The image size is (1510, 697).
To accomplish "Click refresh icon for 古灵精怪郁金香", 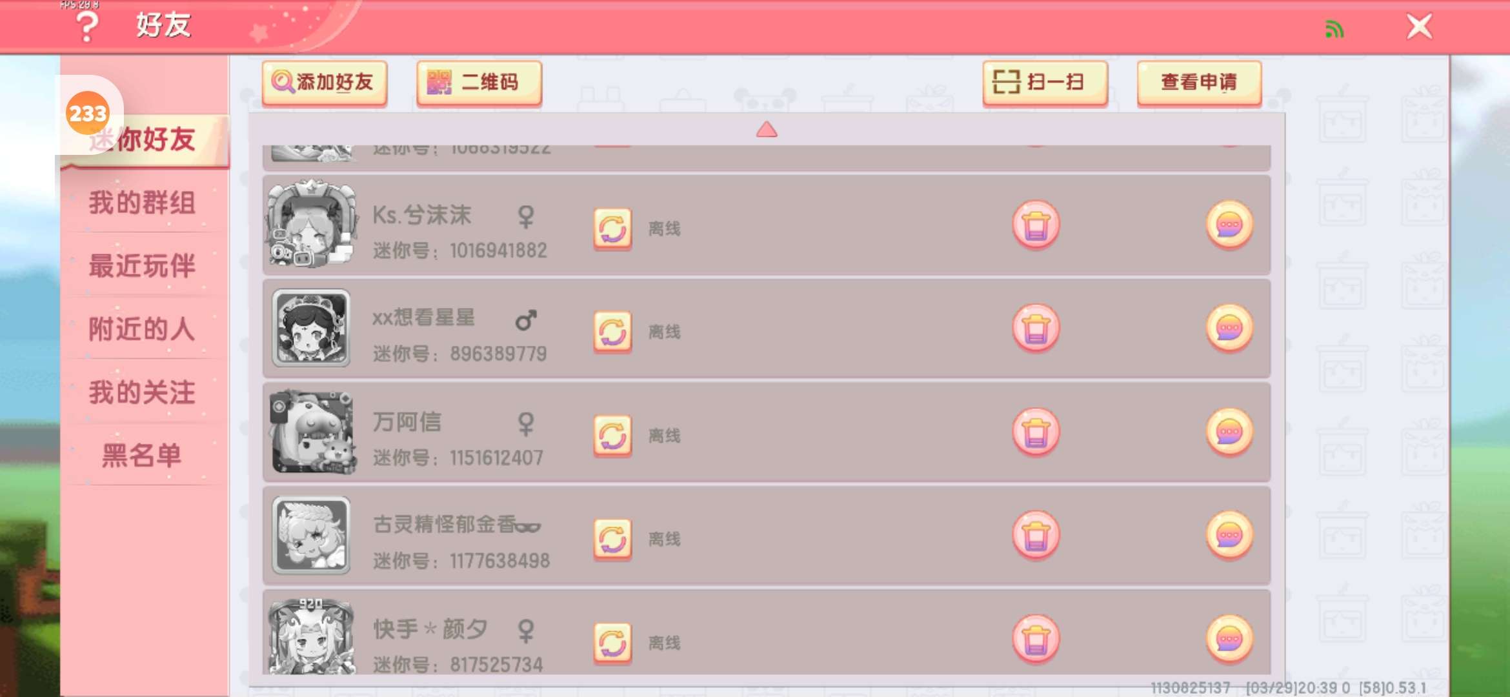I will 612,539.
